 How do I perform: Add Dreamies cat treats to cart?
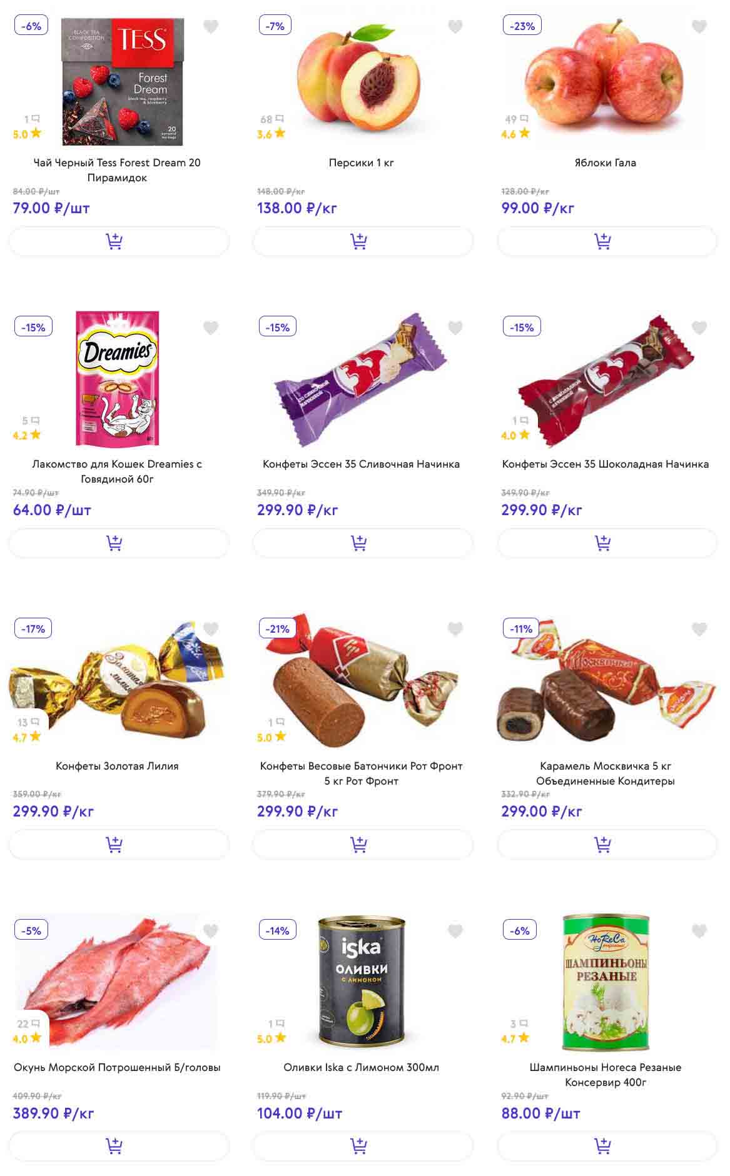pyautogui.click(x=119, y=543)
